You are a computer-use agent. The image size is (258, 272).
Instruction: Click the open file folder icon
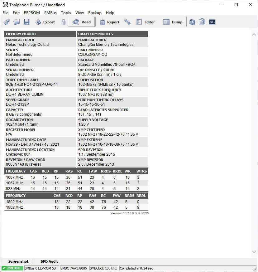pos(17,22)
